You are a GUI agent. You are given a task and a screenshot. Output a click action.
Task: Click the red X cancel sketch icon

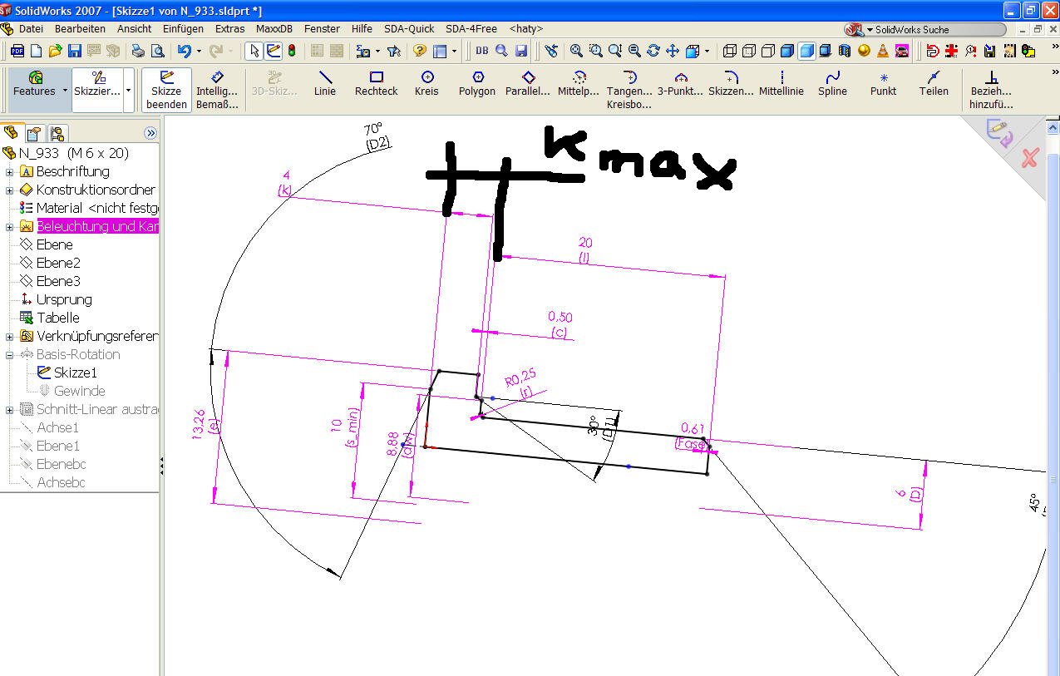(x=1029, y=158)
